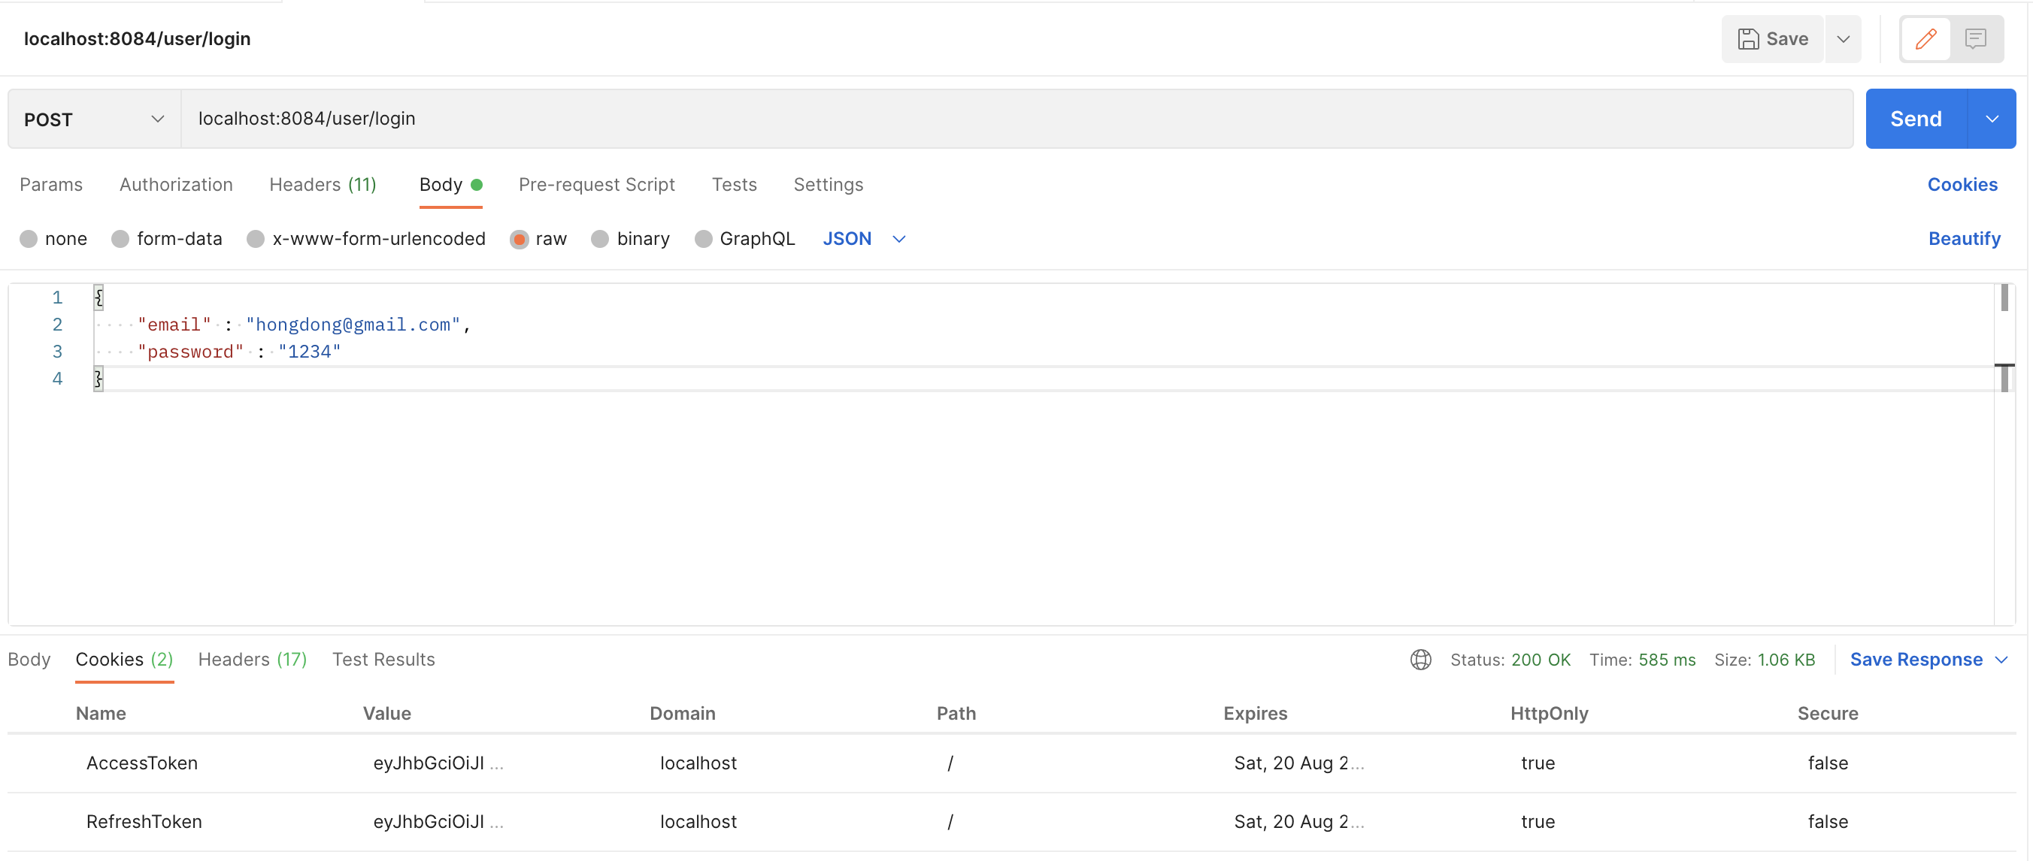Click the editor vertical scrollbar
The image size is (2033, 861).
click(2004, 298)
